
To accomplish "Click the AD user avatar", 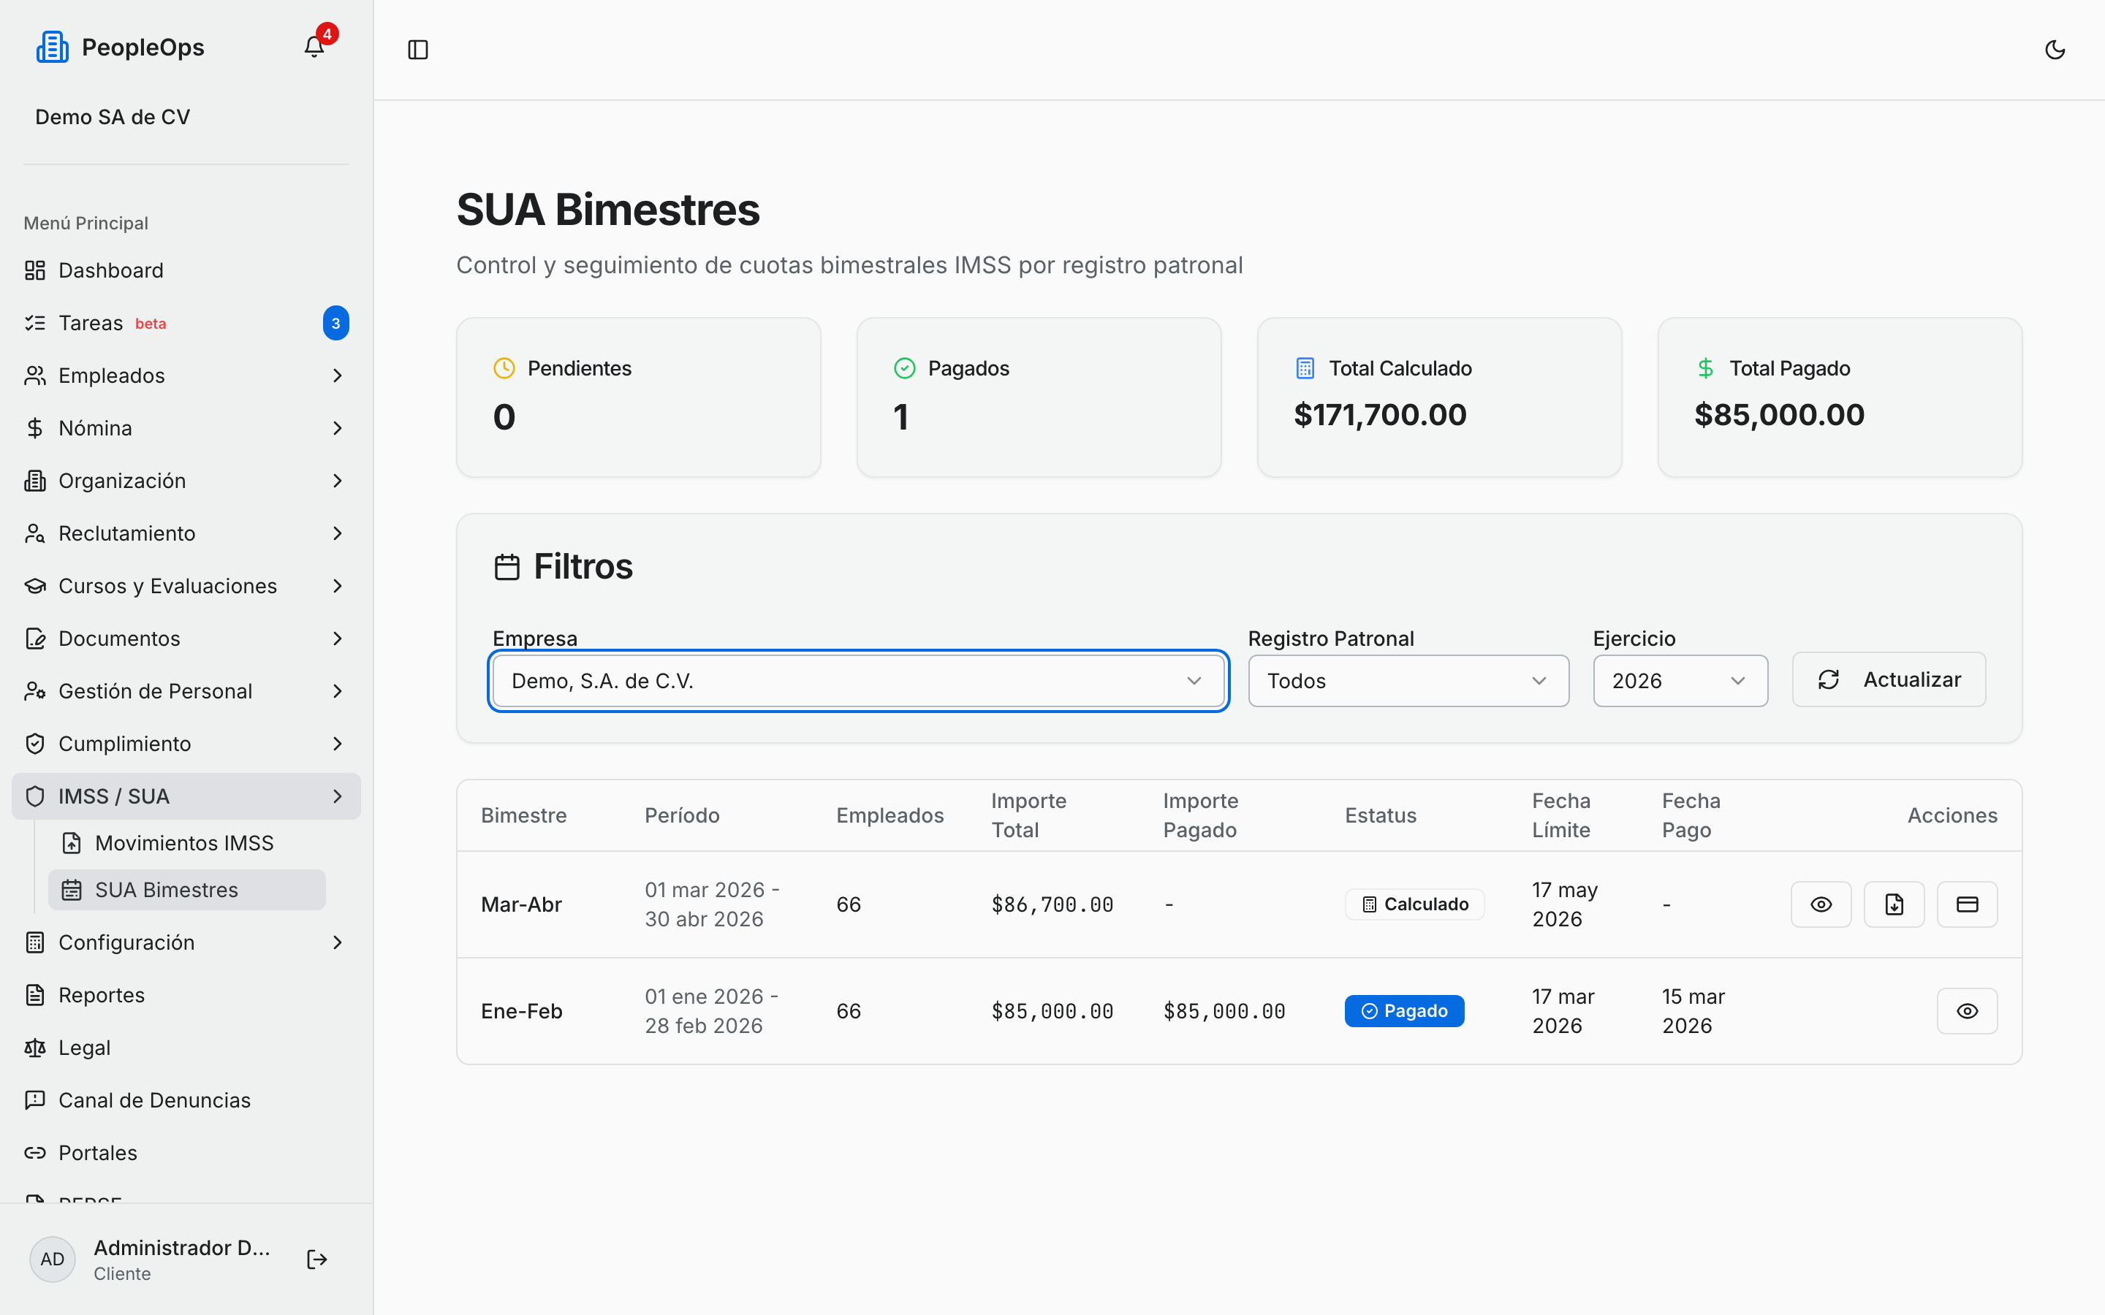I will (52, 1259).
